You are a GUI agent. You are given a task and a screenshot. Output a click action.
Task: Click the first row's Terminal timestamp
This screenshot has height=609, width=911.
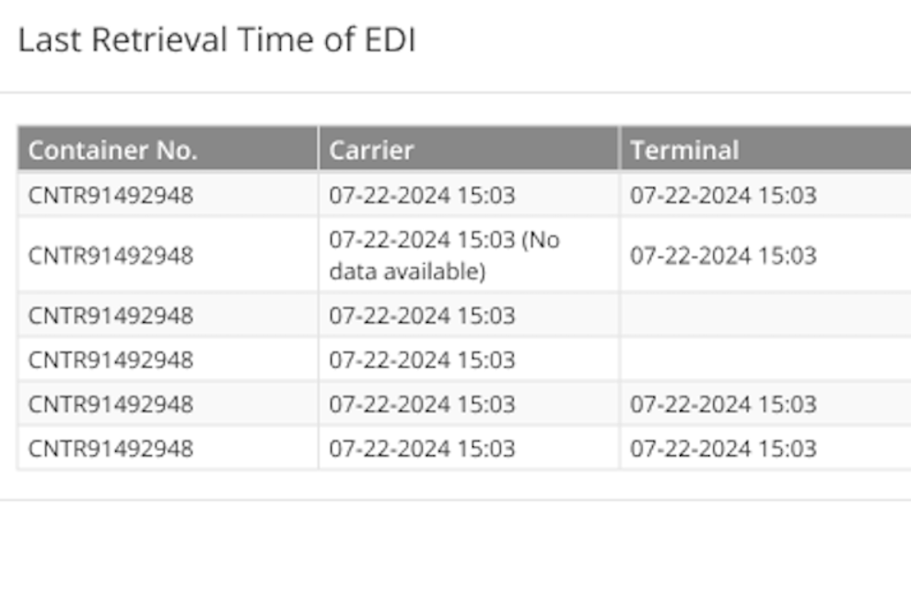723,195
